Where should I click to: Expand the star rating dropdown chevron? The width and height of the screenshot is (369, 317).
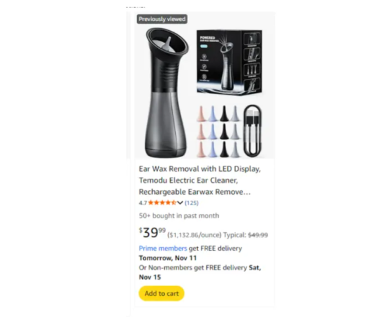(x=180, y=203)
